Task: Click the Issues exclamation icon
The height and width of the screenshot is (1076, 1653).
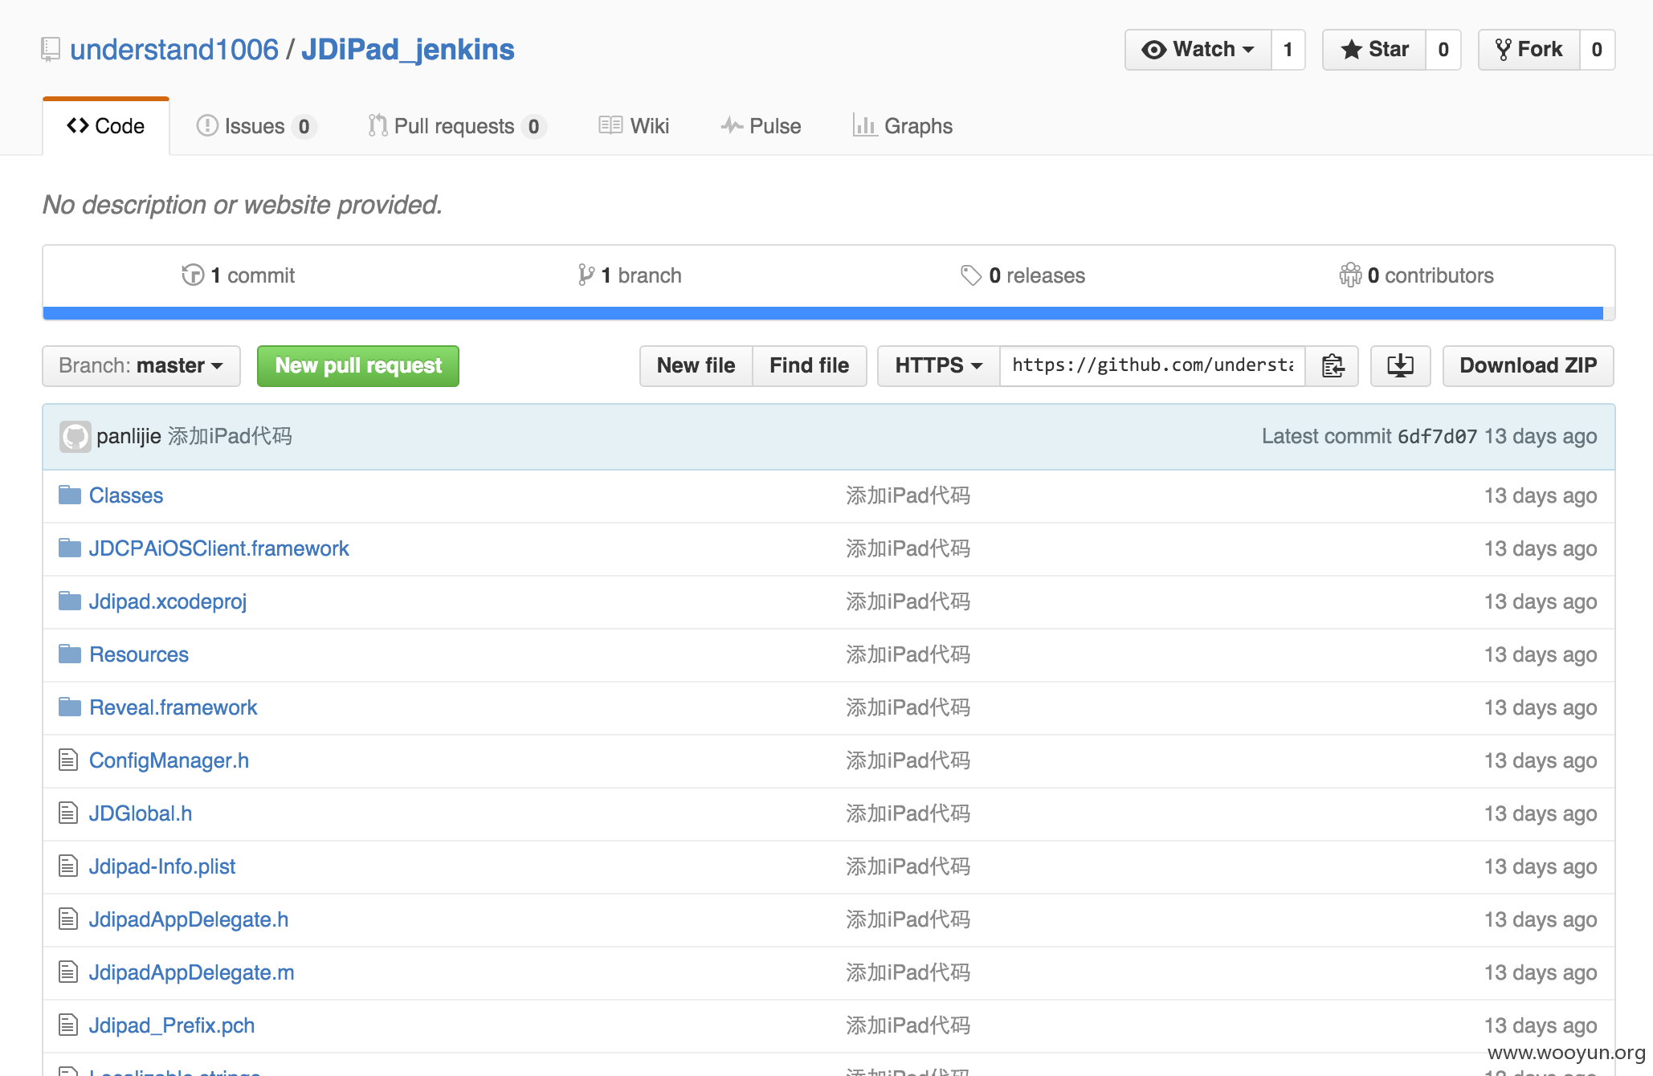Action: [207, 126]
